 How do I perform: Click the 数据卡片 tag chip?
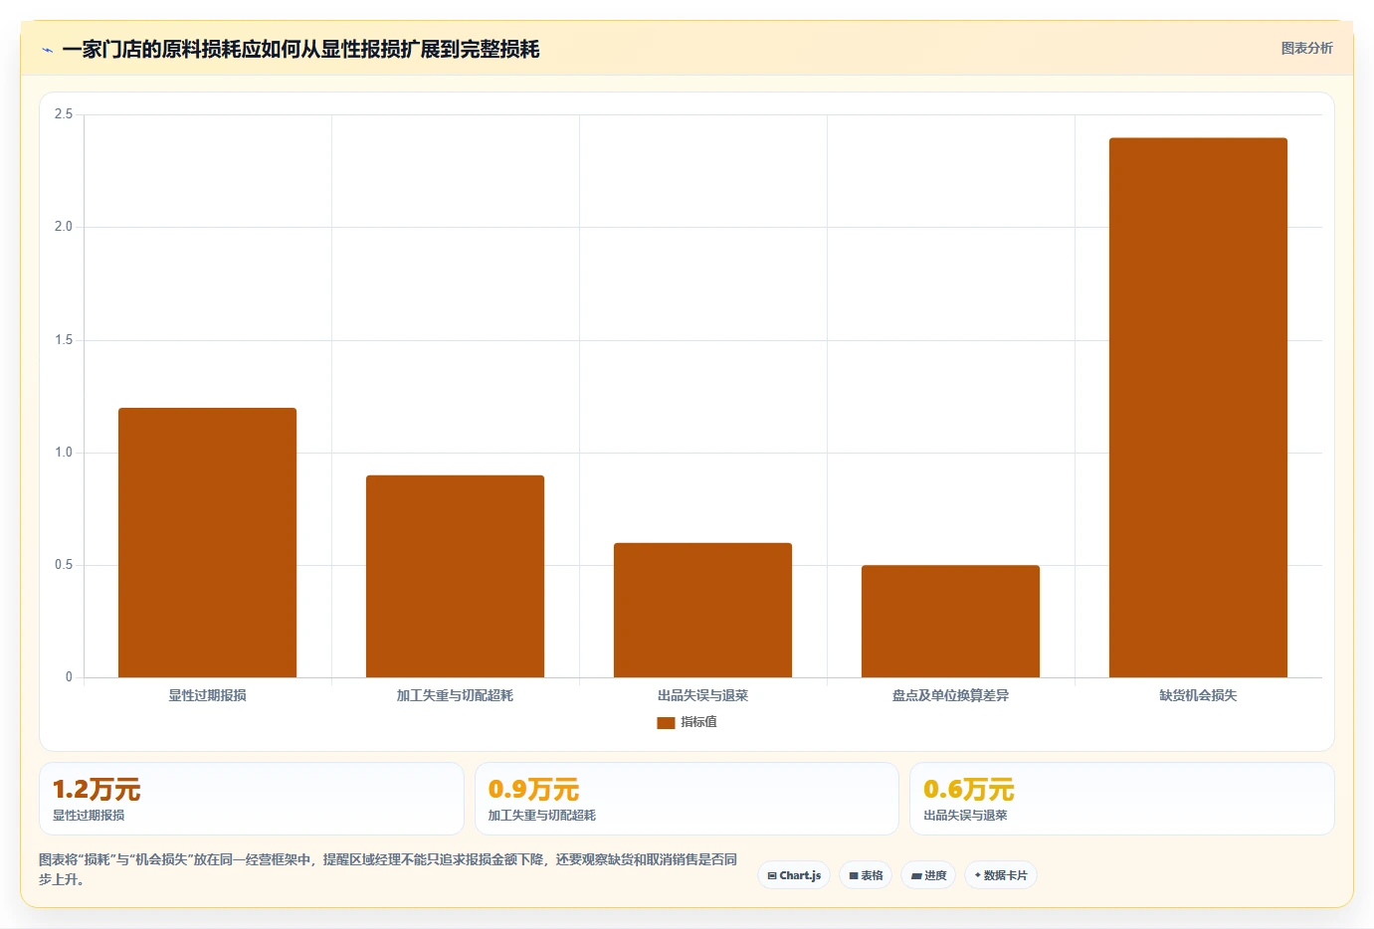1001,875
